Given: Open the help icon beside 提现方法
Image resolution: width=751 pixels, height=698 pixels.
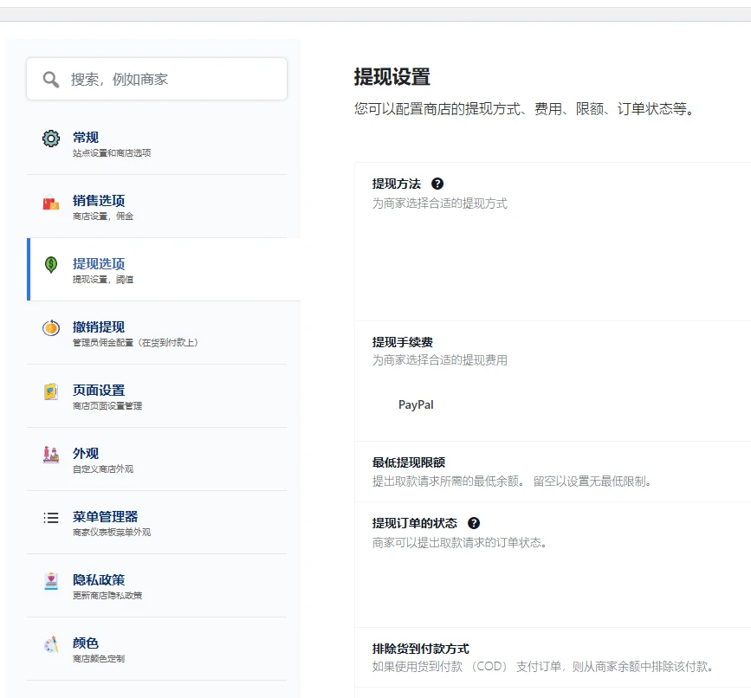Looking at the screenshot, I should pyautogui.click(x=437, y=183).
